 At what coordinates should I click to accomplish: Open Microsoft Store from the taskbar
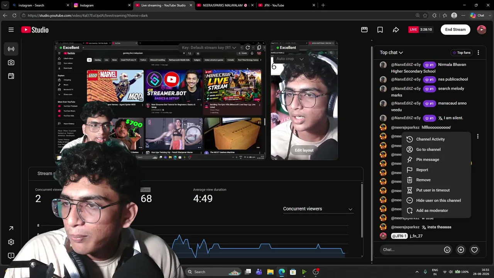pos(293,272)
